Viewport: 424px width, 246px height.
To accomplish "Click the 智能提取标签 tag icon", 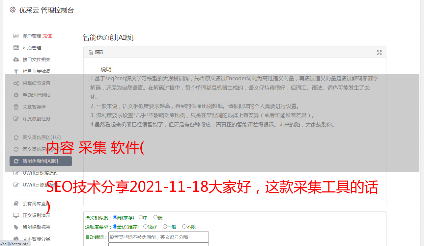I will pyautogui.click(x=16, y=227).
